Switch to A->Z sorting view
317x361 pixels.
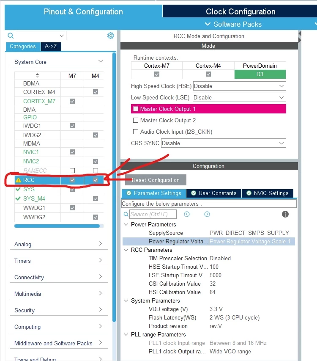click(51, 46)
